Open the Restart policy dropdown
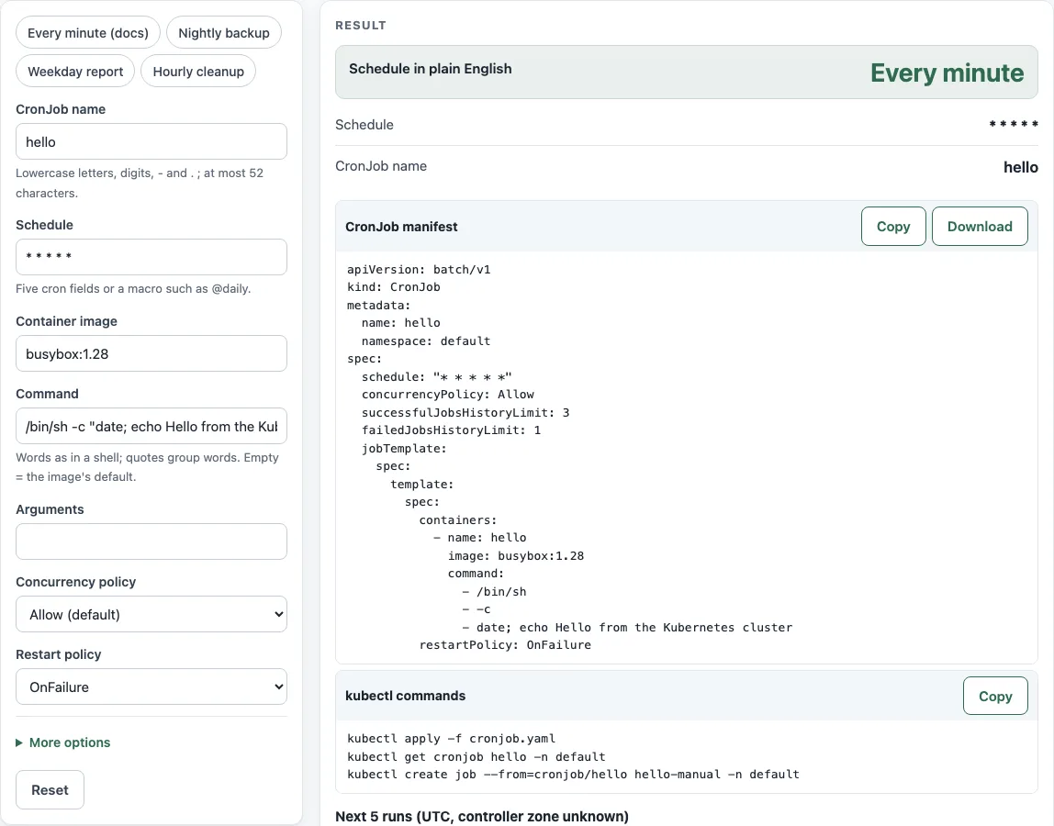The width and height of the screenshot is (1054, 826). [x=151, y=686]
